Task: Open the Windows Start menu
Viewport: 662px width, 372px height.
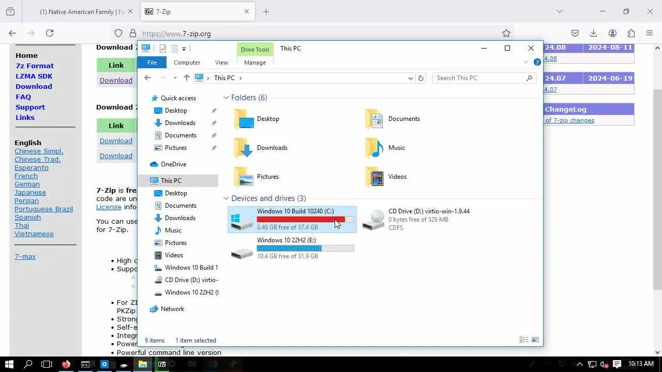Action: pos(9,364)
